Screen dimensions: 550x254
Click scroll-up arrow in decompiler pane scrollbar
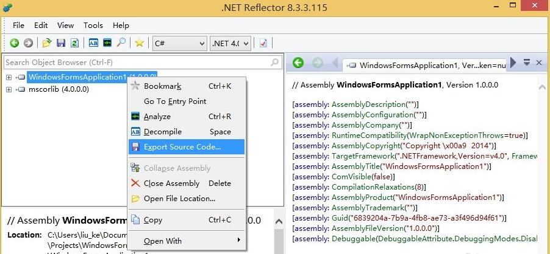pos(542,87)
